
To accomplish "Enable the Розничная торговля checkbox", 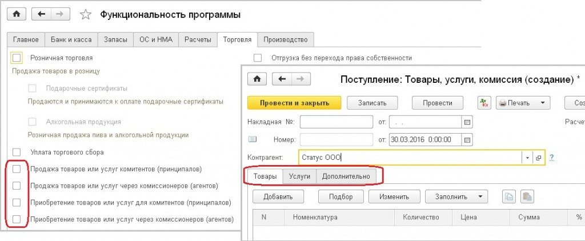I will [17, 58].
